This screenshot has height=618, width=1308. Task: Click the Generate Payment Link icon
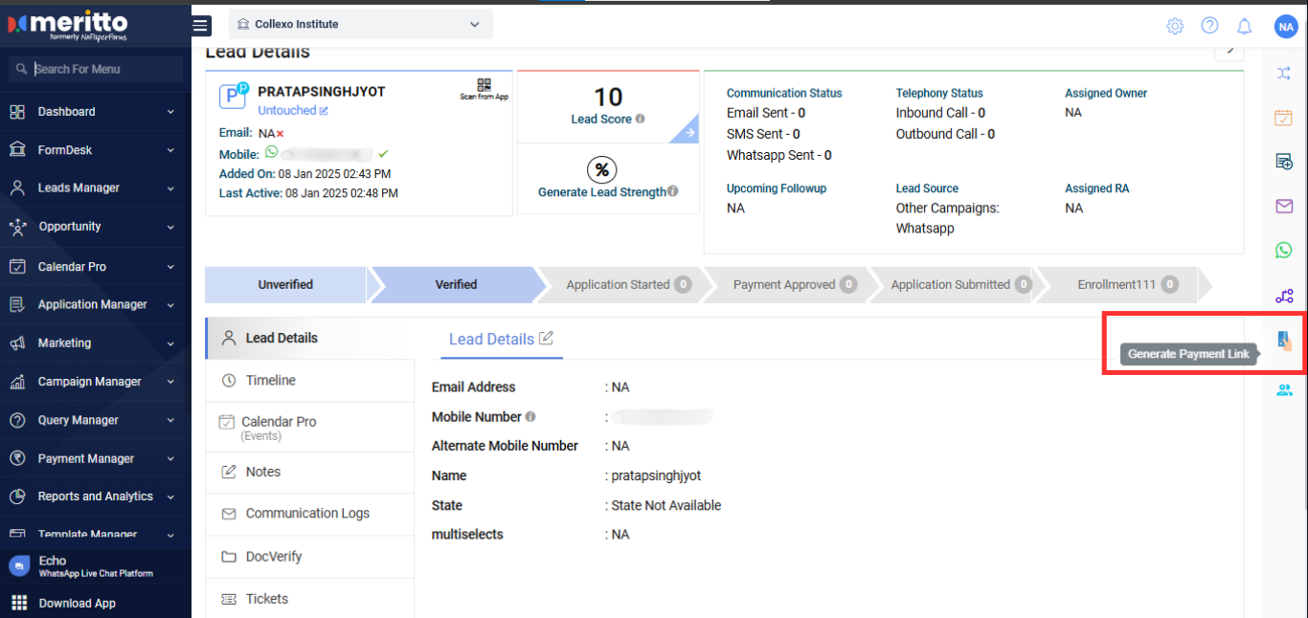(x=1284, y=340)
